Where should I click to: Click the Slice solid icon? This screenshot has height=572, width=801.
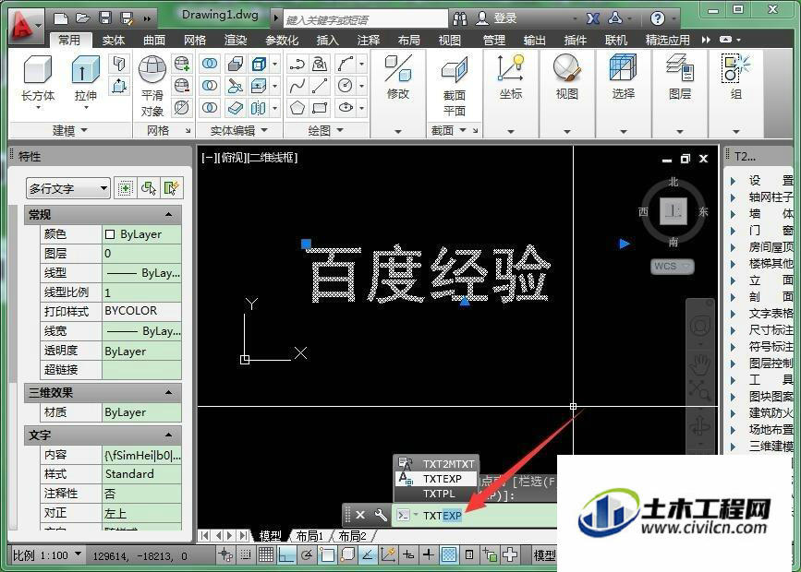(235, 86)
